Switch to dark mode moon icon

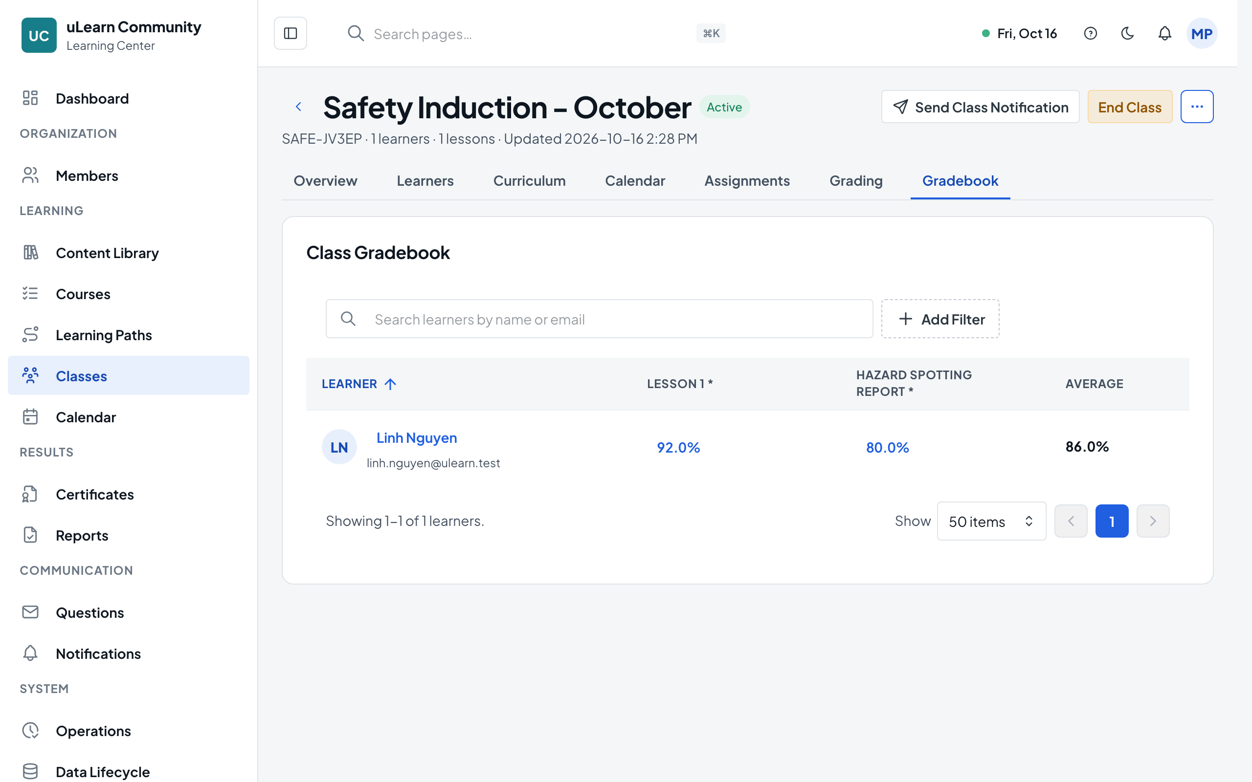point(1127,34)
